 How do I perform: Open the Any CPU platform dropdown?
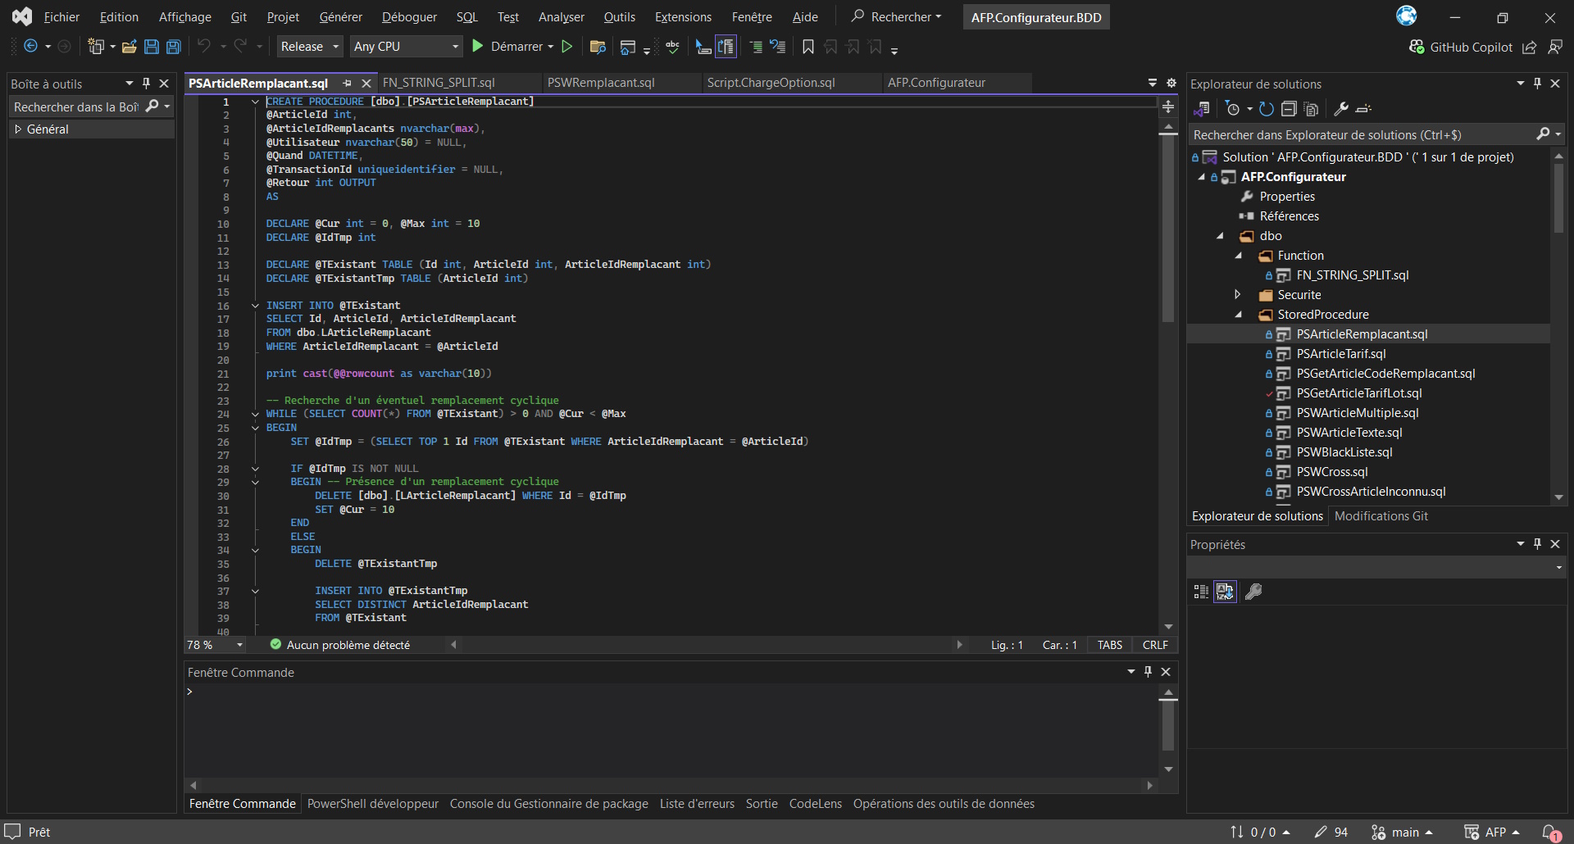tap(406, 47)
